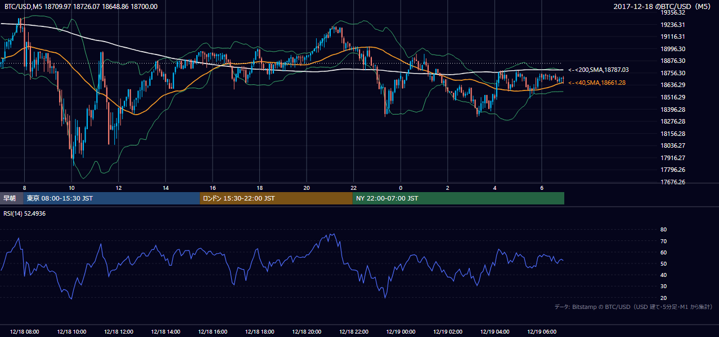Image resolution: width=719 pixels, height=337 pixels.
Task: Click hour label 14 under the price chart
Action: pos(165,188)
